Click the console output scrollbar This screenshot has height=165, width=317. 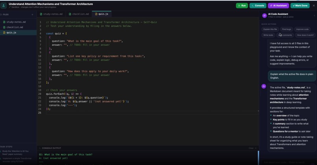[x=258, y=158]
